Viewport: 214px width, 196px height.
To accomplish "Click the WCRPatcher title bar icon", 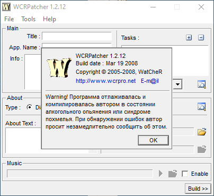I will [x=6, y=7].
